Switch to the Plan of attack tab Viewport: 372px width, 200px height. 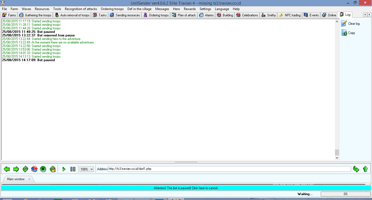tap(184, 15)
